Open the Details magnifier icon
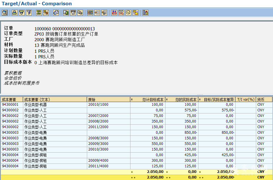 click(x=5, y=13)
